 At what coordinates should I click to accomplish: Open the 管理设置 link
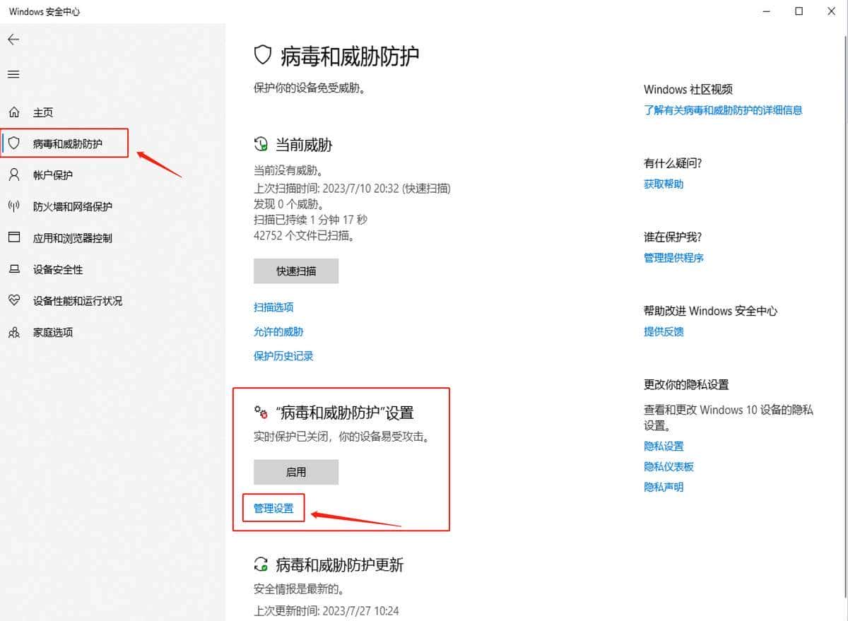[273, 508]
